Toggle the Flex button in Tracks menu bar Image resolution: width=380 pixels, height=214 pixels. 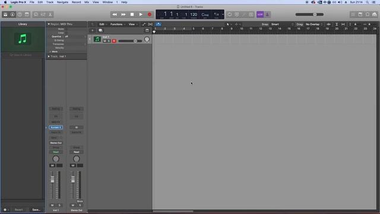[150, 24]
